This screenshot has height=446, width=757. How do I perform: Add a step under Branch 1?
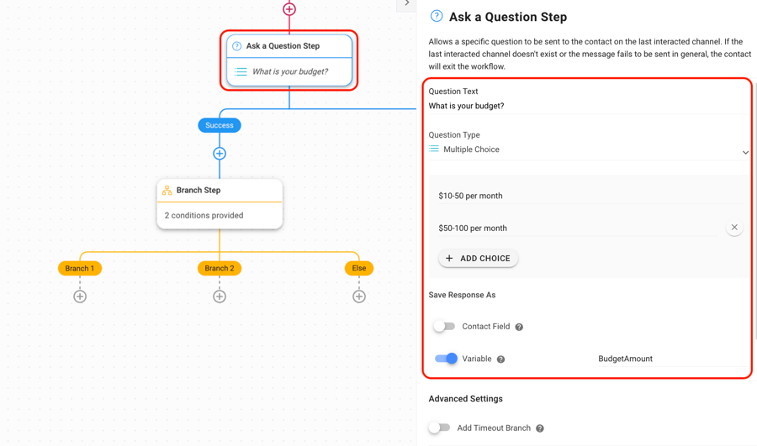(x=80, y=296)
